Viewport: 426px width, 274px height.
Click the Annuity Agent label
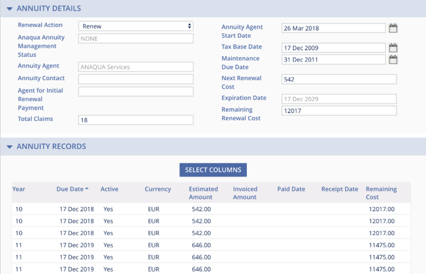click(x=38, y=66)
